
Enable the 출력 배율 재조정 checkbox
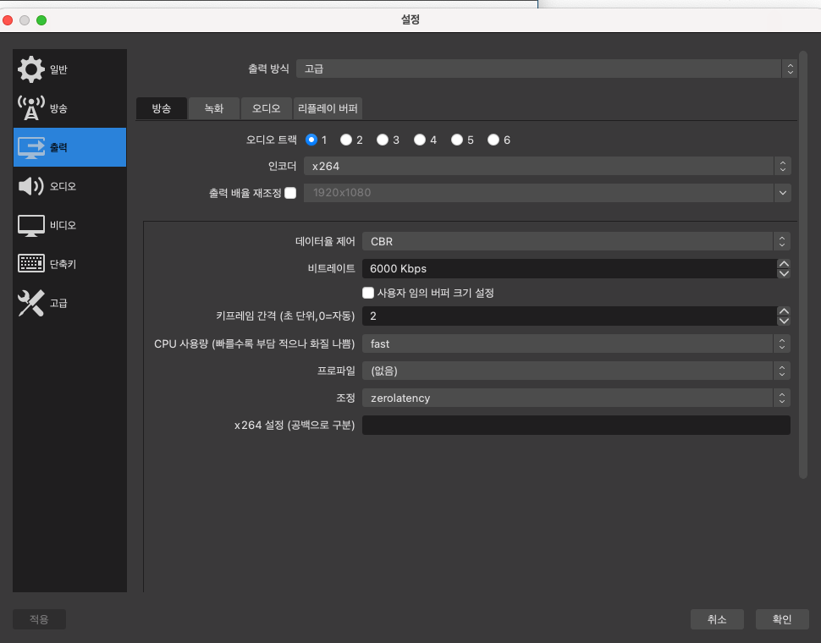click(290, 193)
